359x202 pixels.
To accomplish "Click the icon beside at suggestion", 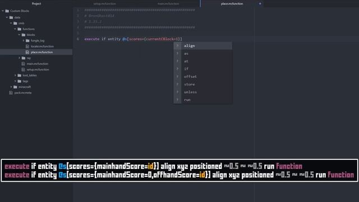I will (x=177, y=61).
